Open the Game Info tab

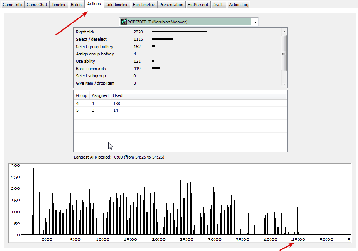click(12, 5)
